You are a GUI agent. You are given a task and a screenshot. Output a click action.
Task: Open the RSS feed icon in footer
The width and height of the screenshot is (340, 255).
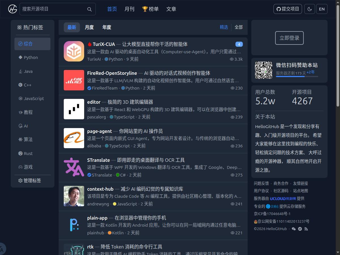(306, 229)
